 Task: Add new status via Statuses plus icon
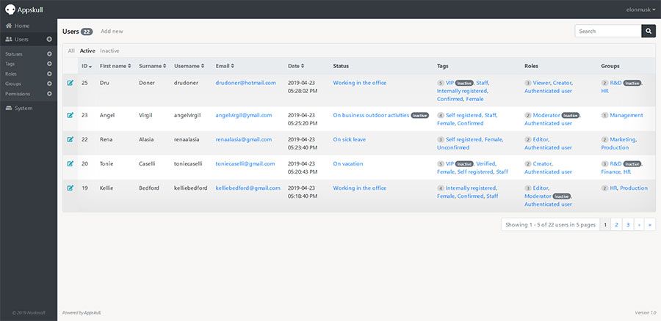[x=49, y=53]
